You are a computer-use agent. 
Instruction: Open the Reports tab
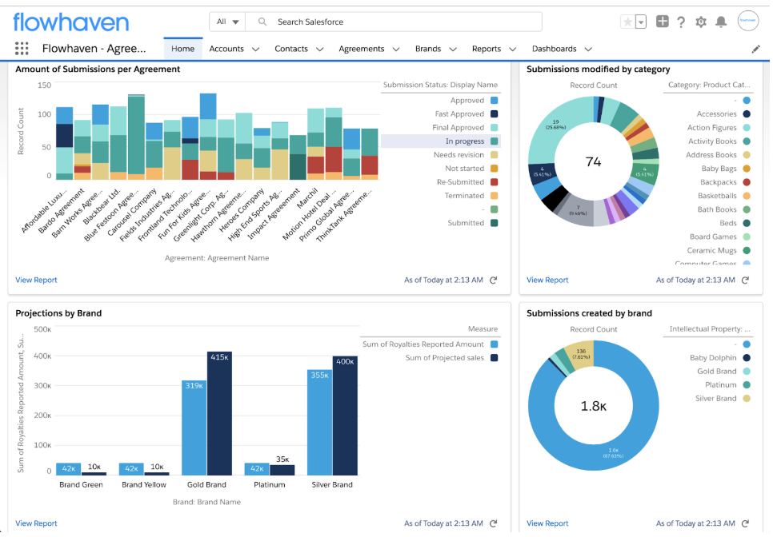[486, 49]
